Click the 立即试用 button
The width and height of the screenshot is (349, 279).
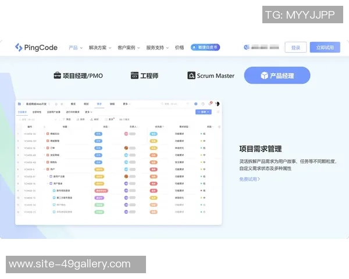point(325,48)
